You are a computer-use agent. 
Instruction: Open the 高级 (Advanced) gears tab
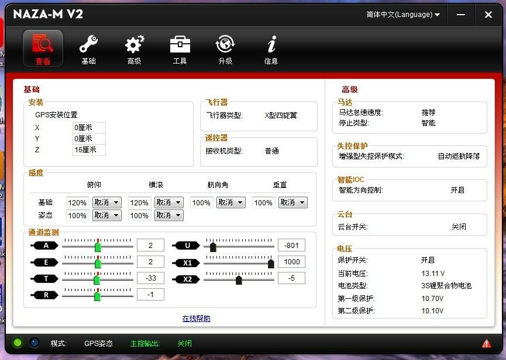134,49
